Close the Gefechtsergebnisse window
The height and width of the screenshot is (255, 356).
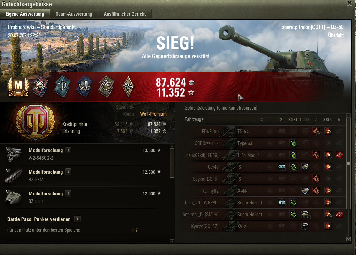[x=350, y=3]
